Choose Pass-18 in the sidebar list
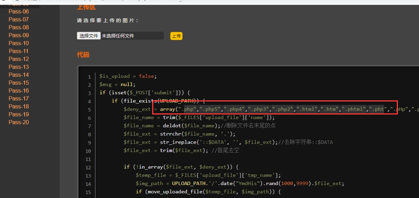The width and height of the screenshot is (419, 198). (x=19, y=106)
